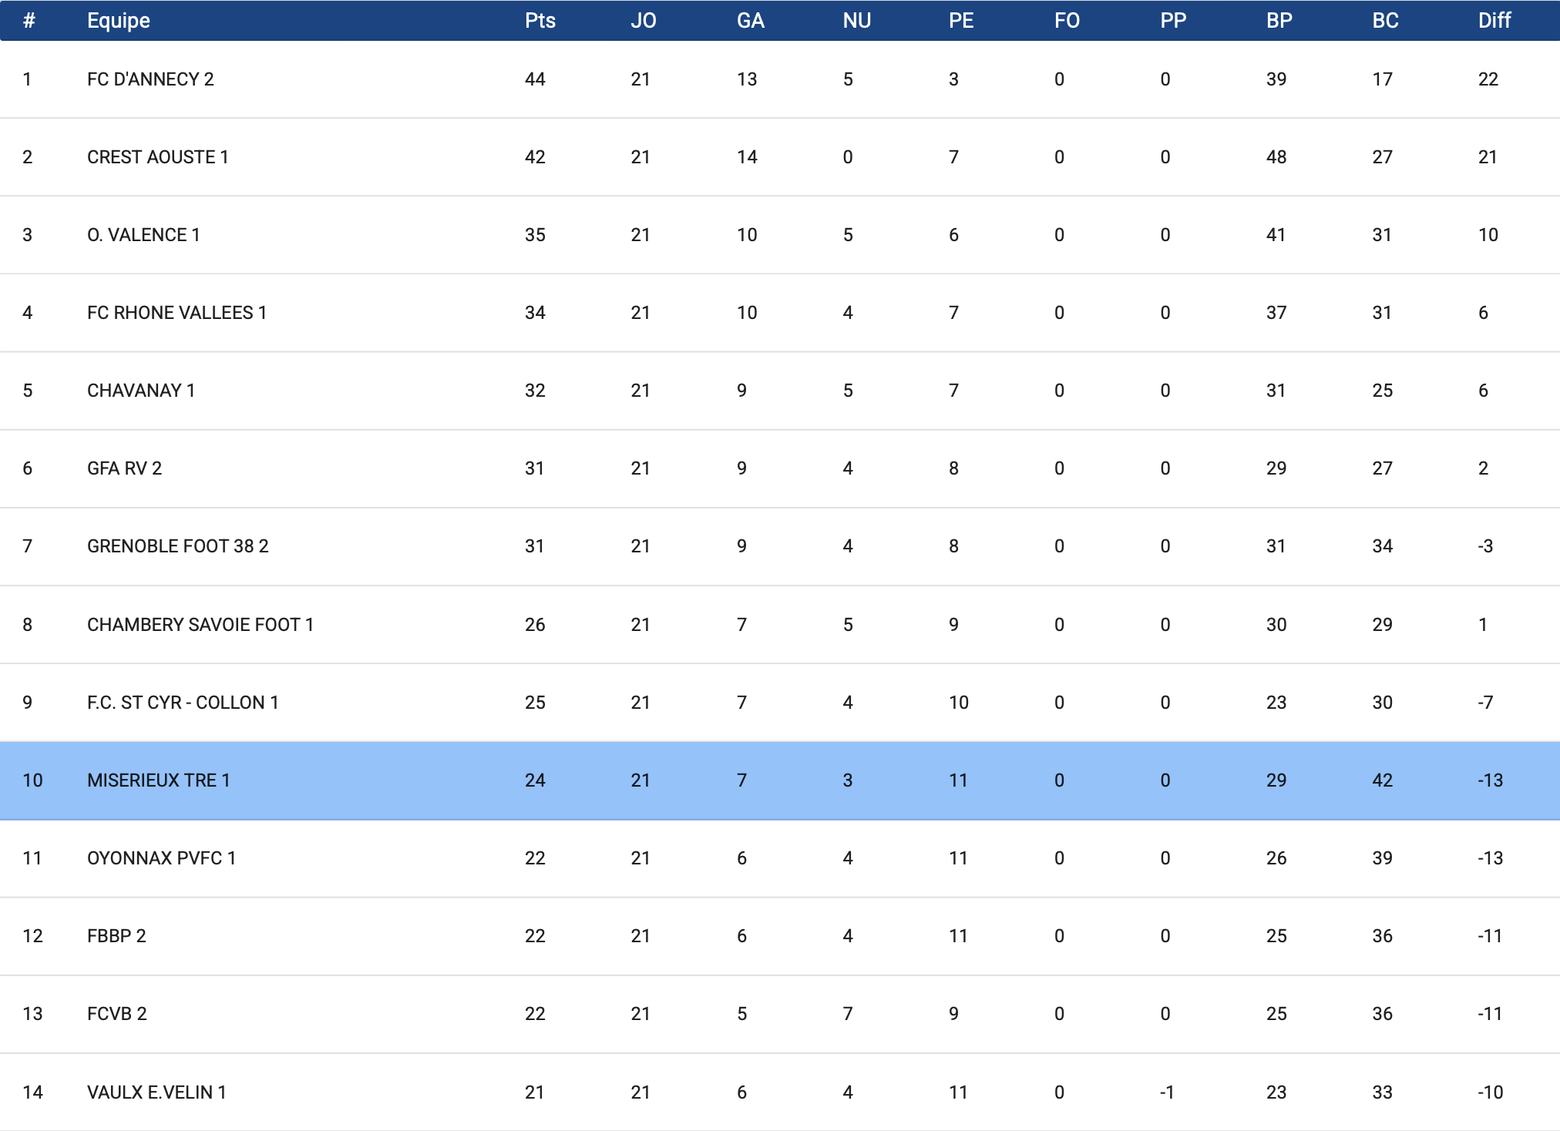The image size is (1560, 1131).
Task: Select the GFA RV 2 team name
Action: 124,468
